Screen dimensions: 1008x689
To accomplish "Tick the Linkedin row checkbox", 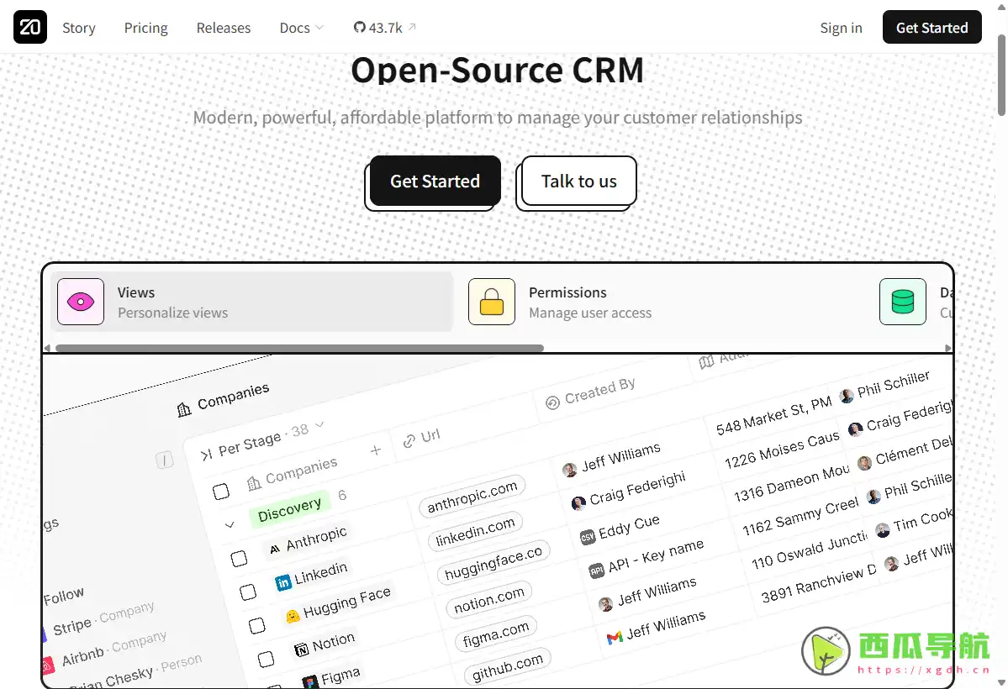I will [x=248, y=592].
